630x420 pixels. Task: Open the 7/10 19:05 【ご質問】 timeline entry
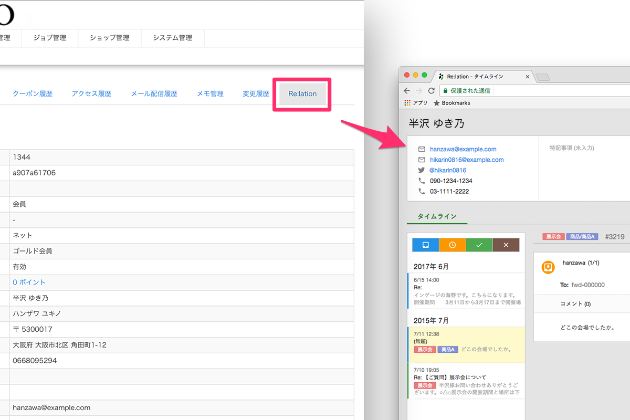[466, 381]
